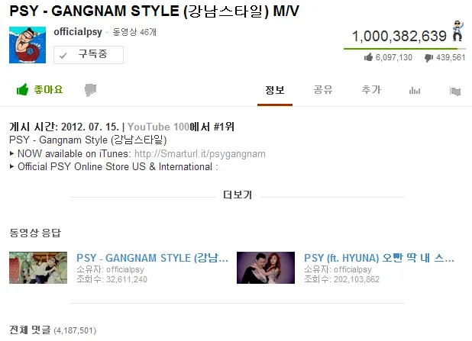Open the officialpsy channel name link
472x341 pixels.
pyautogui.click(x=78, y=31)
